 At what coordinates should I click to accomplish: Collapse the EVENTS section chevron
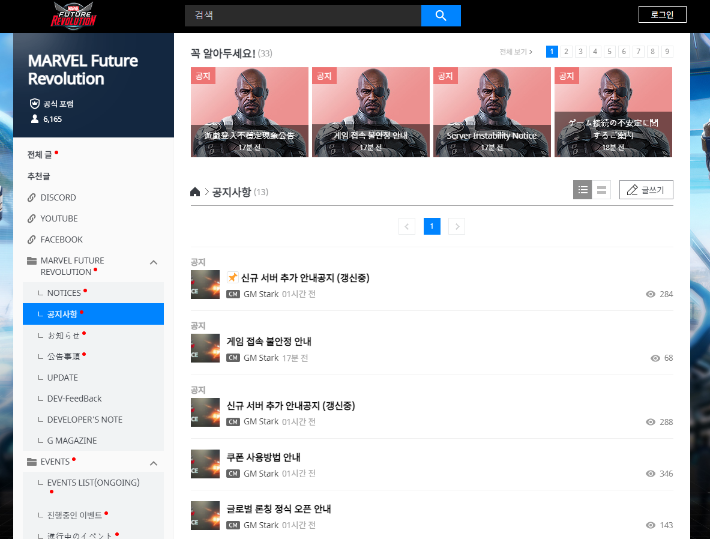click(154, 463)
